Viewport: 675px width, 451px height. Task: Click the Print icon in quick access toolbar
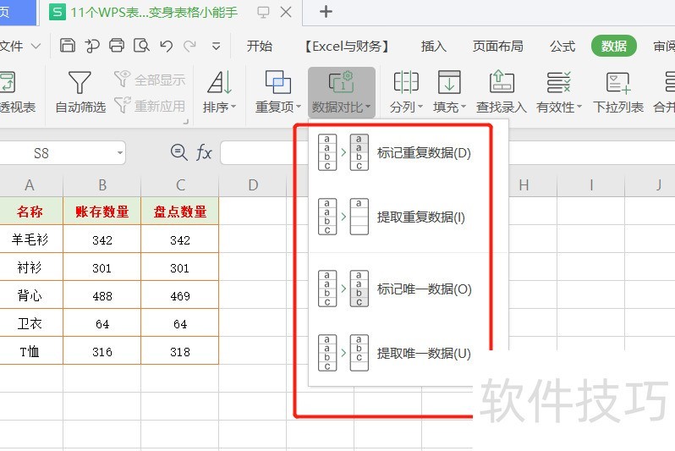click(x=117, y=46)
